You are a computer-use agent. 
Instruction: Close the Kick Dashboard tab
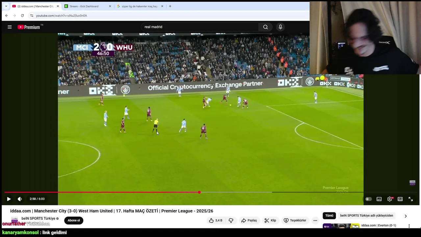pyautogui.click(x=110, y=6)
